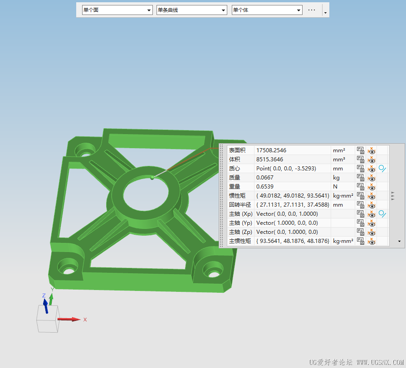
Task: Toggle the eye display icon for 质心
Action: [372, 168]
